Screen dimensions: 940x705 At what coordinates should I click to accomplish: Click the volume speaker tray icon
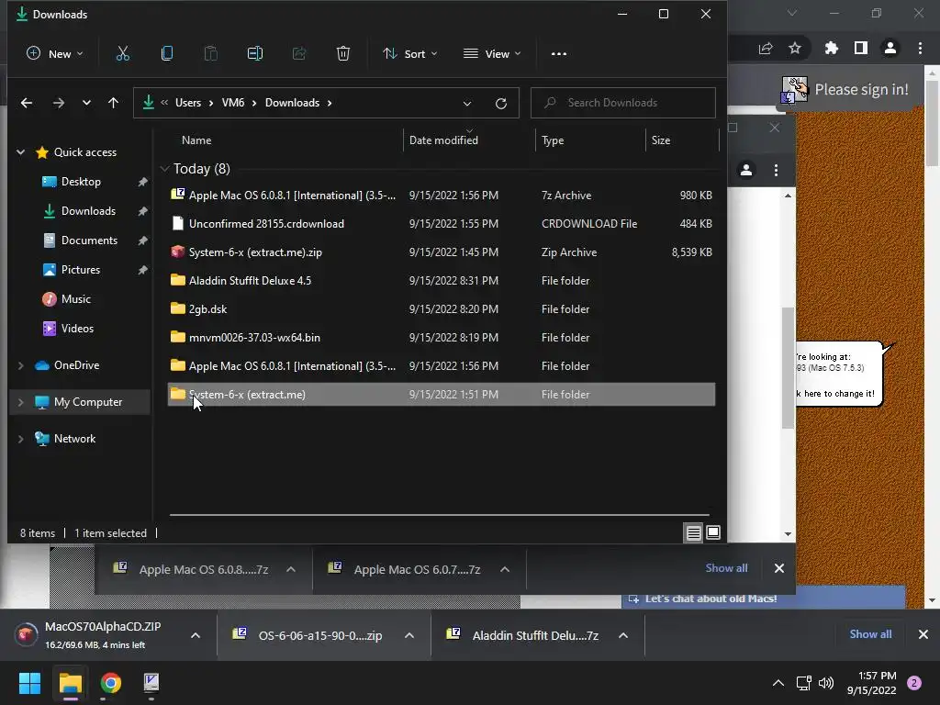click(x=826, y=683)
